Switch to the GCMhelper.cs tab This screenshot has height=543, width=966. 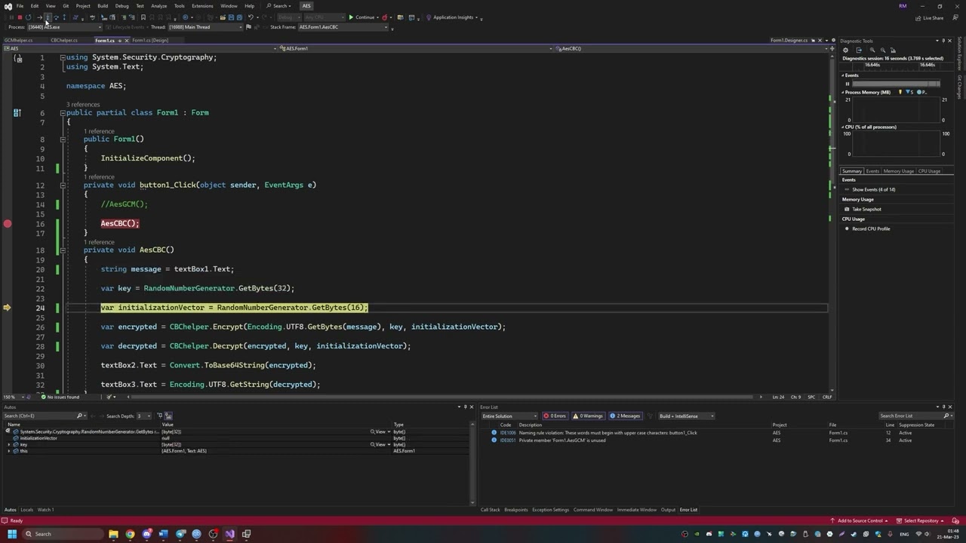[x=18, y=41]
